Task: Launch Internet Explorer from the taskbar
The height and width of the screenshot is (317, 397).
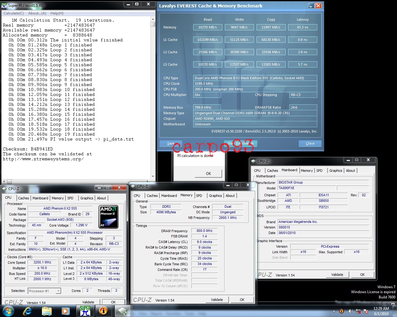Action: pyautogui.click(x=28, y=311)
